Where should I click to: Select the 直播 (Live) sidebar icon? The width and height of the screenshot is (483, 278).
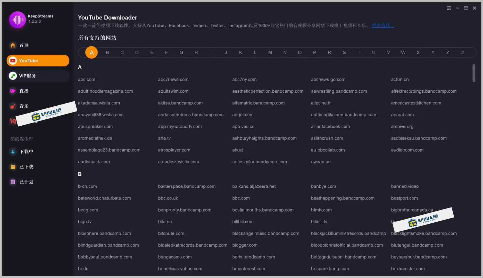tap(13, 91)
